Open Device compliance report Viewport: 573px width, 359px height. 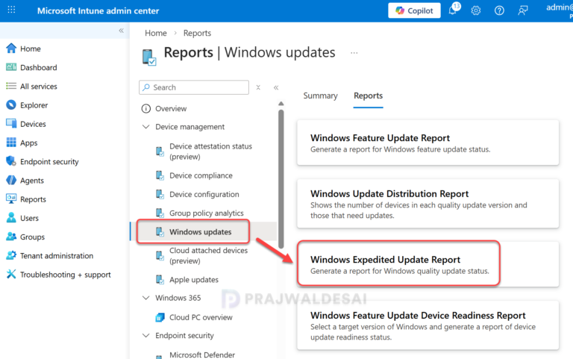point(201,175)
